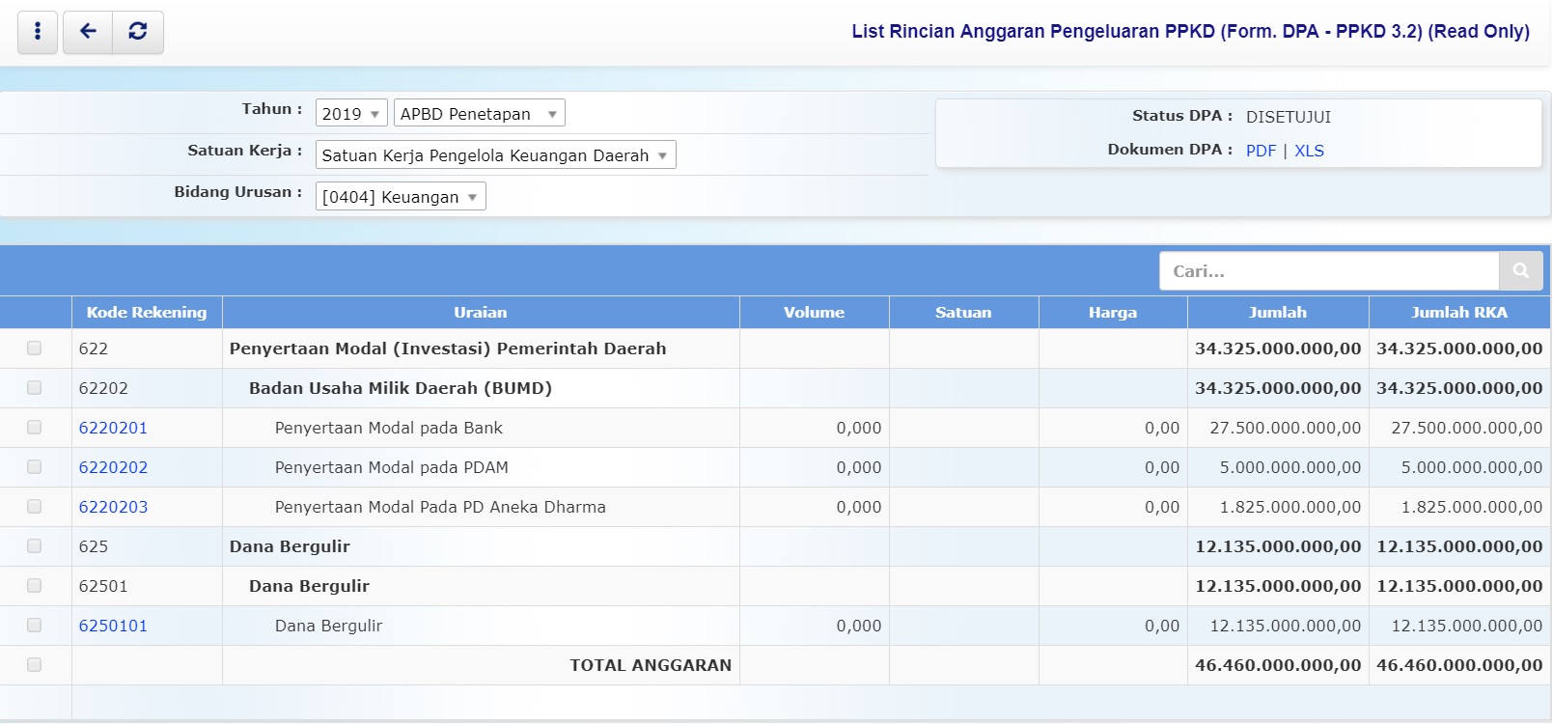1553x725 pixels.
Task: Open account code 6220201 link
Action: (113, 428)
